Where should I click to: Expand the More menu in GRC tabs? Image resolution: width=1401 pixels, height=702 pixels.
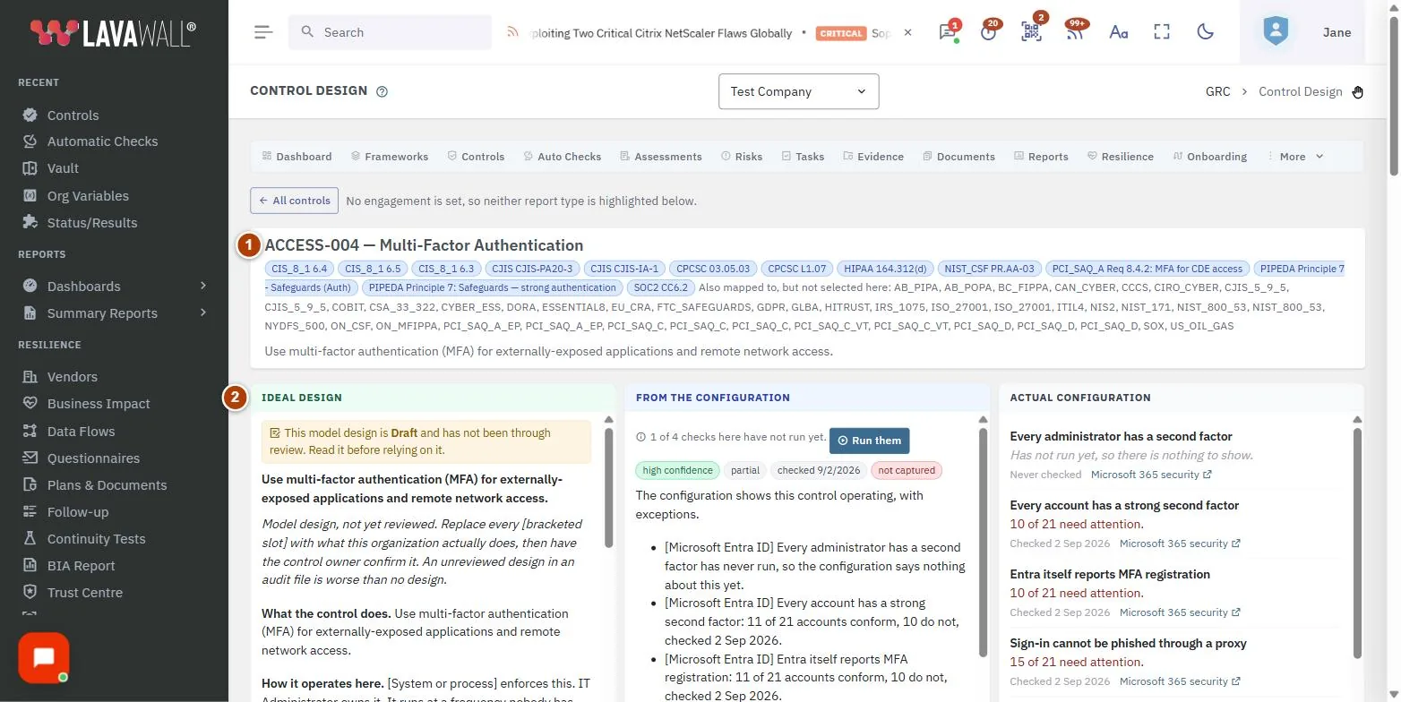point(1295,157)
